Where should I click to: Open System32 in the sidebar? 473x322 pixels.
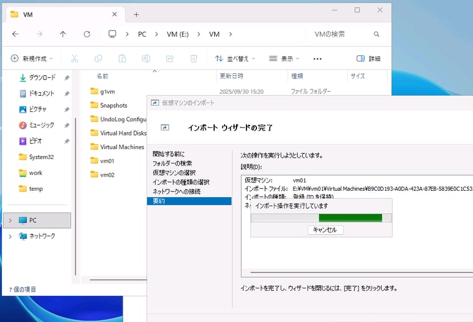[x=36, y=157]
